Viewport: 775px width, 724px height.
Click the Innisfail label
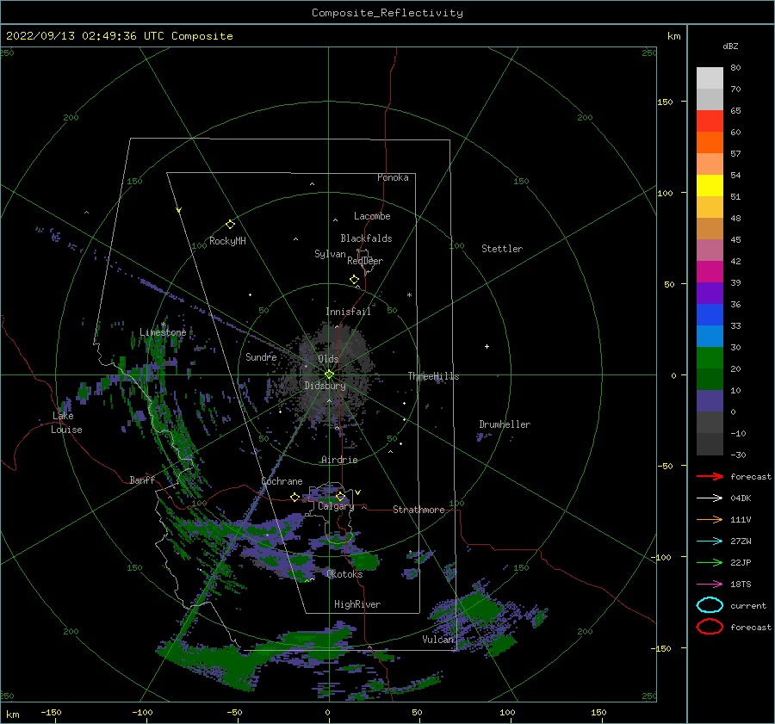click(348, 312)
